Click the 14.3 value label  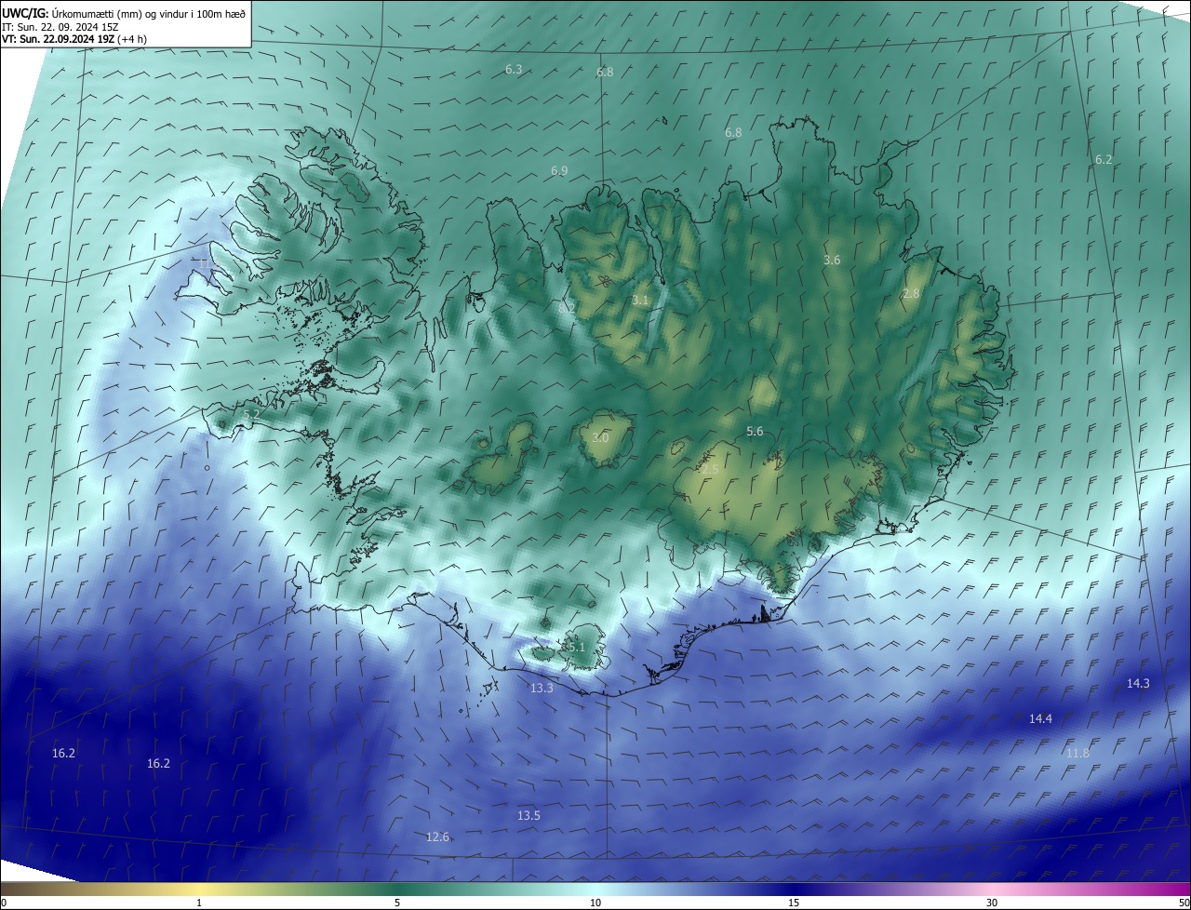point(1138,684)
